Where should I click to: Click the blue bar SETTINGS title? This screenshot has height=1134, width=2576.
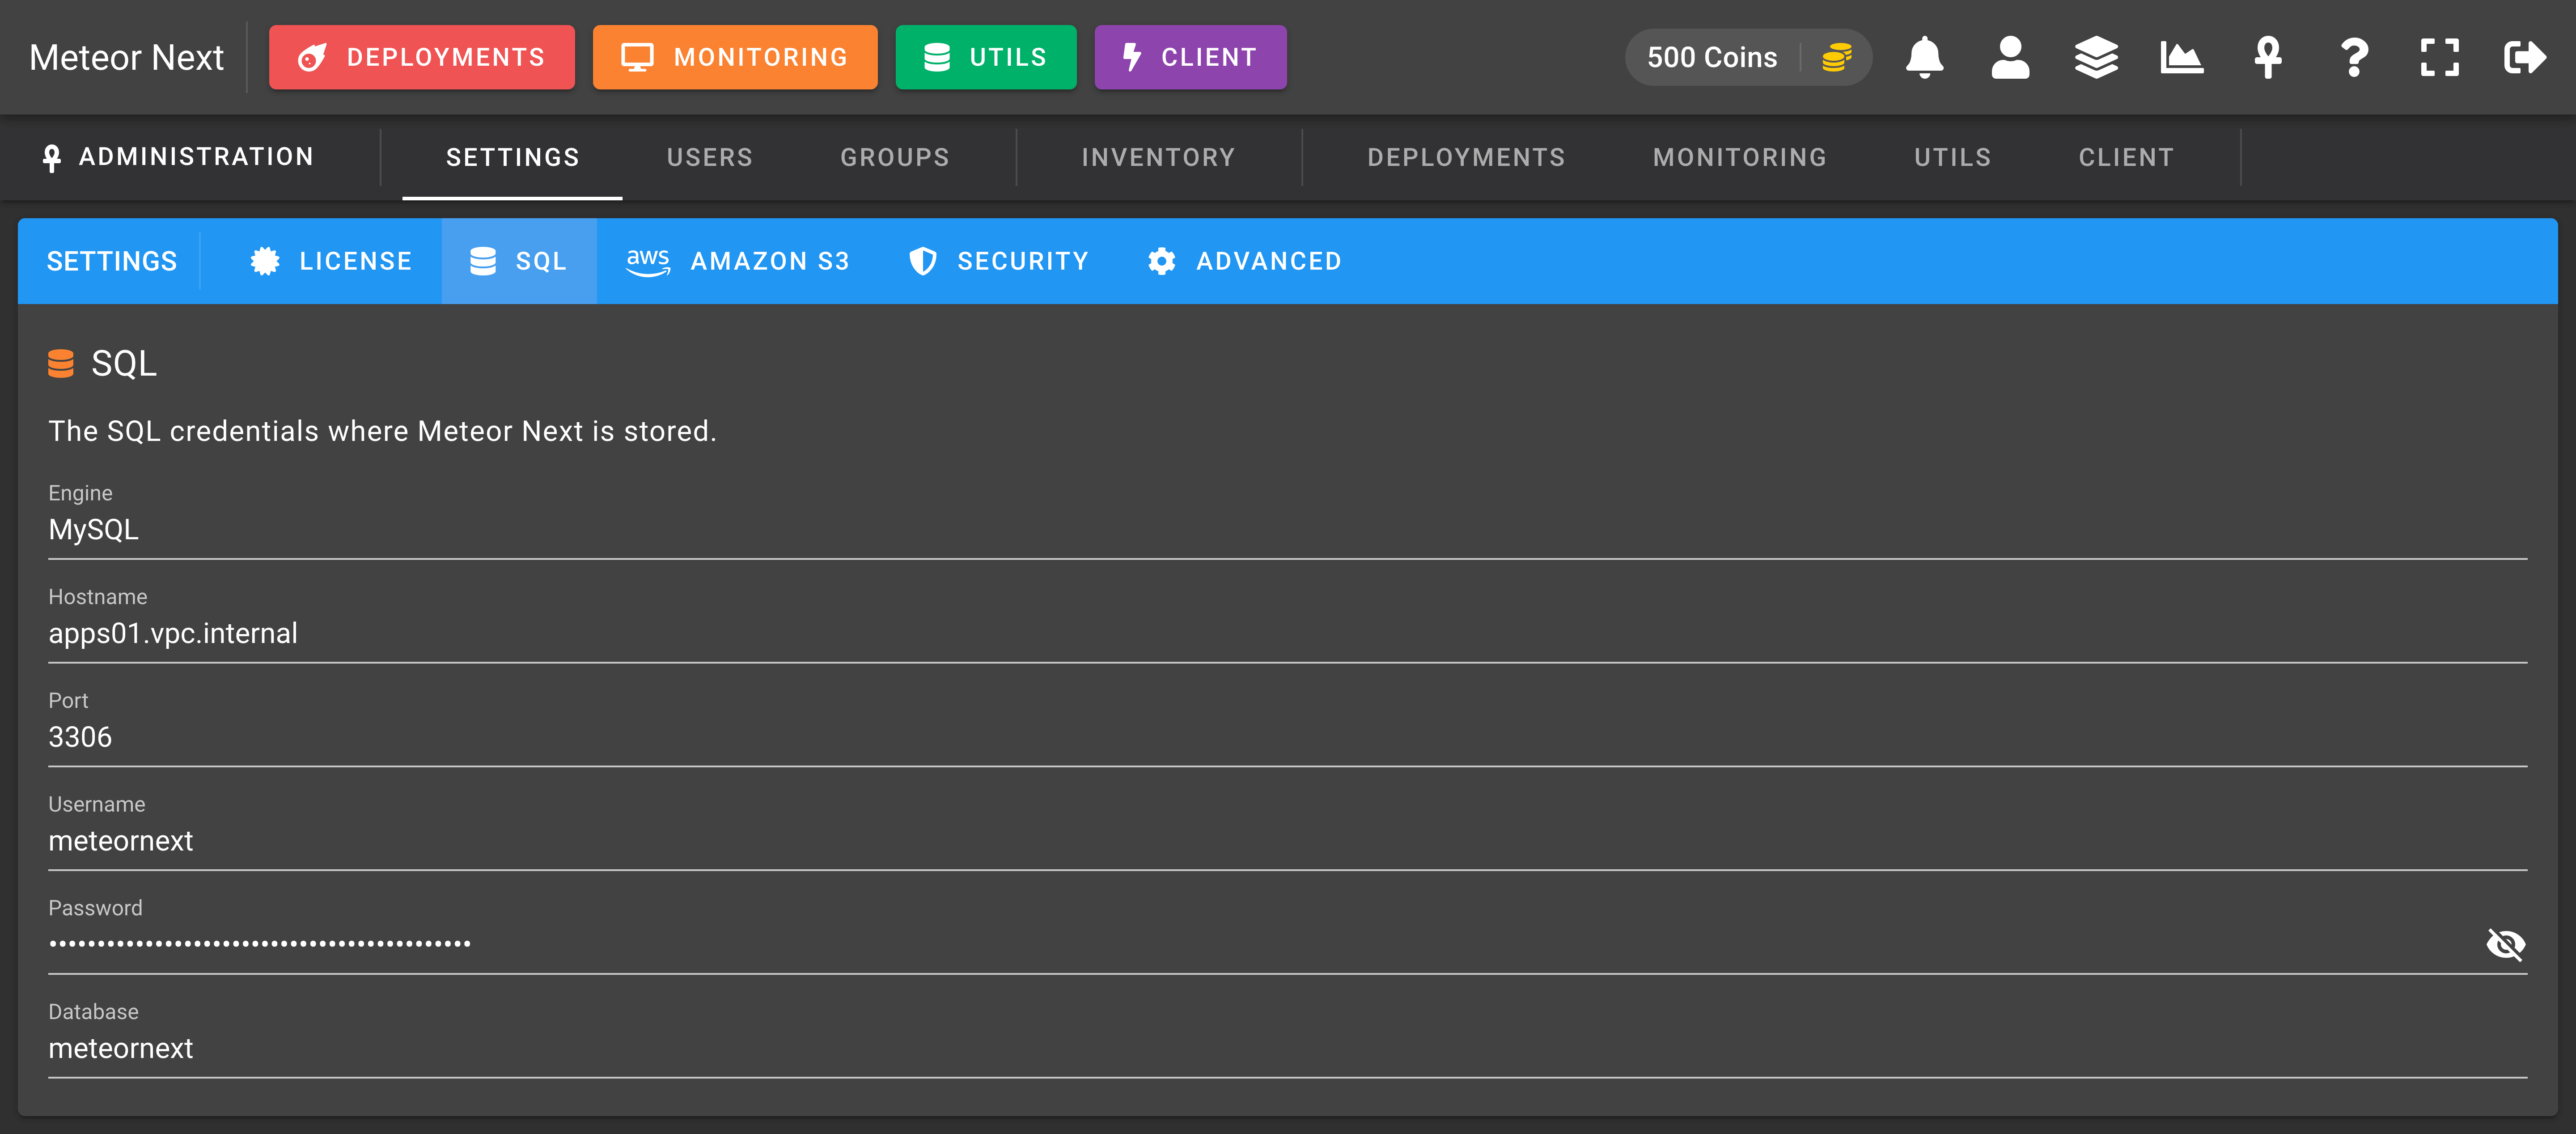(112, 261)
